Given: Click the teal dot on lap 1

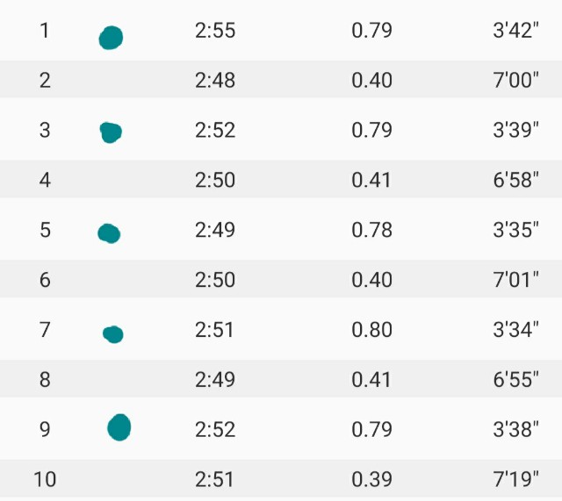Looking at the screenshot, I should click(112, 38).
